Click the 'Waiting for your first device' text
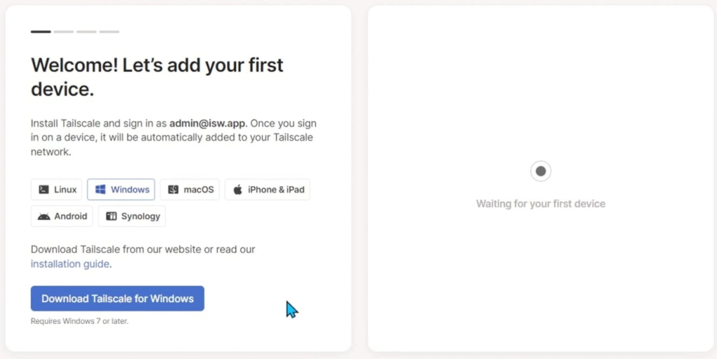This screenshot has height=359, width=717. click(541, 204)
